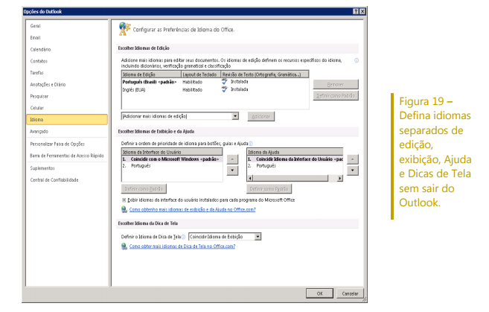The width and height of the screenshot is (489, 312).
Task: Go to Central de Confiabilidade section
Action: coord(54,179)
